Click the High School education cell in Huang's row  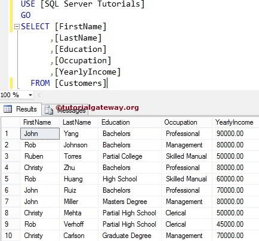(129, 179)
